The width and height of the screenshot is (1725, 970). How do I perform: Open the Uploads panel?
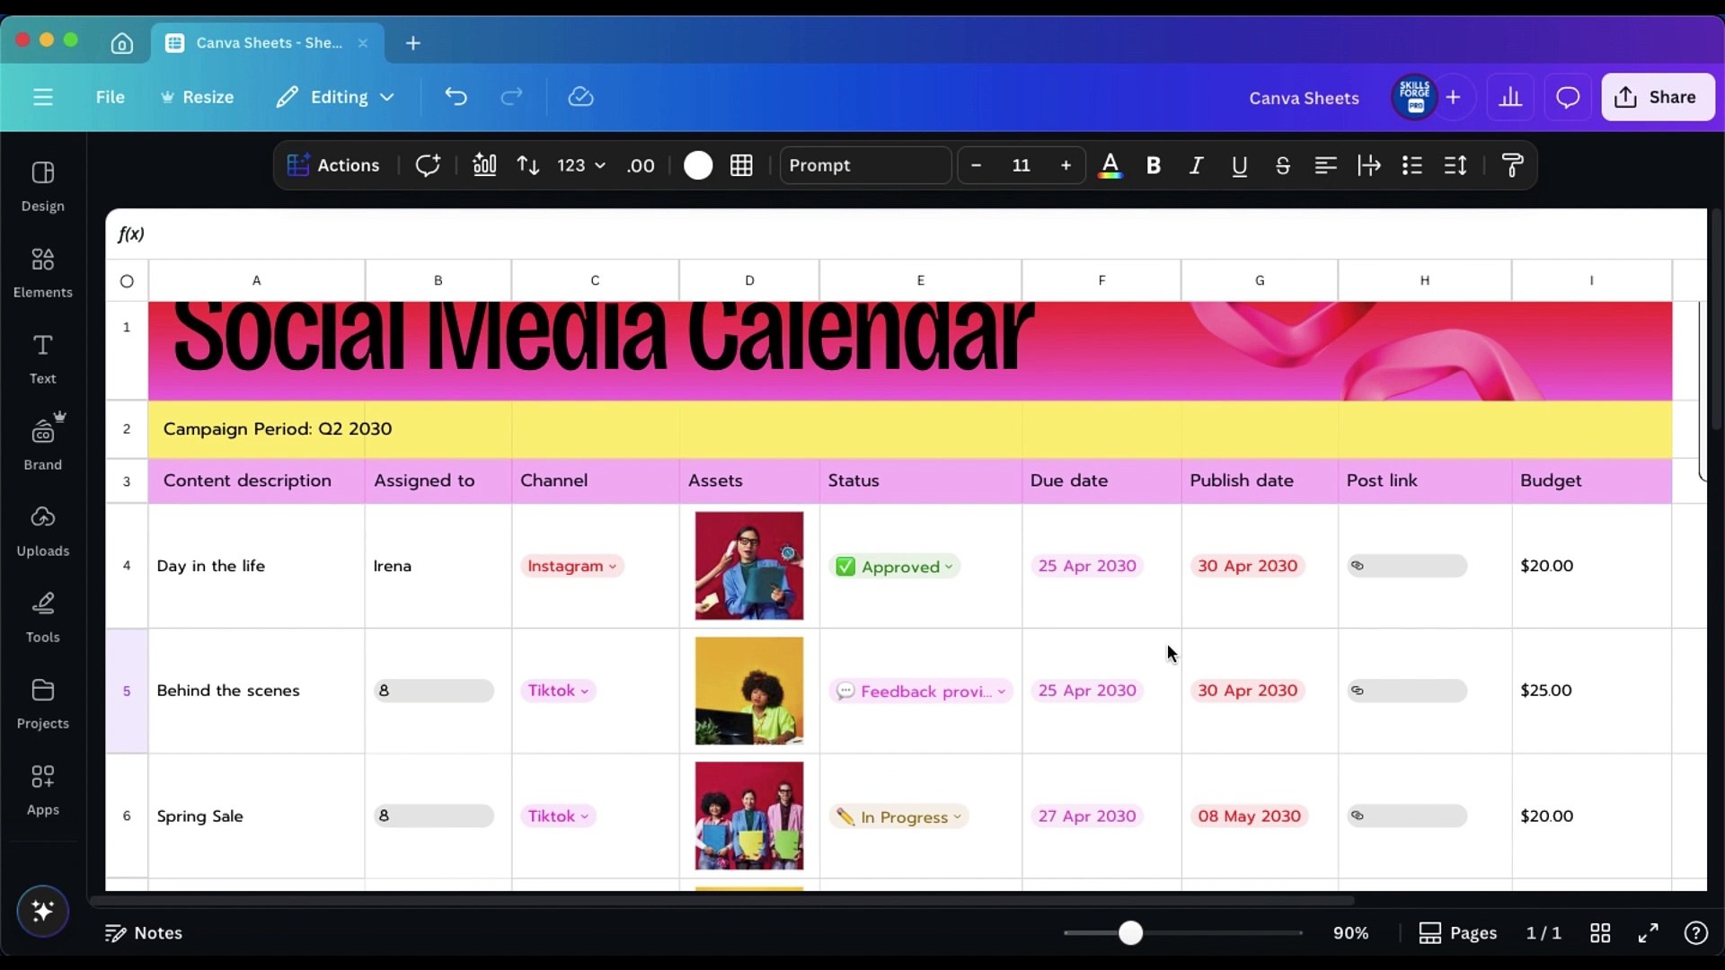click(42, 530)
